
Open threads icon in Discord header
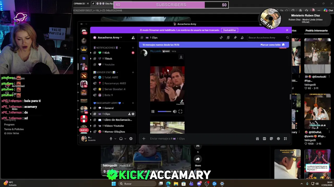(x=221, y=38)
